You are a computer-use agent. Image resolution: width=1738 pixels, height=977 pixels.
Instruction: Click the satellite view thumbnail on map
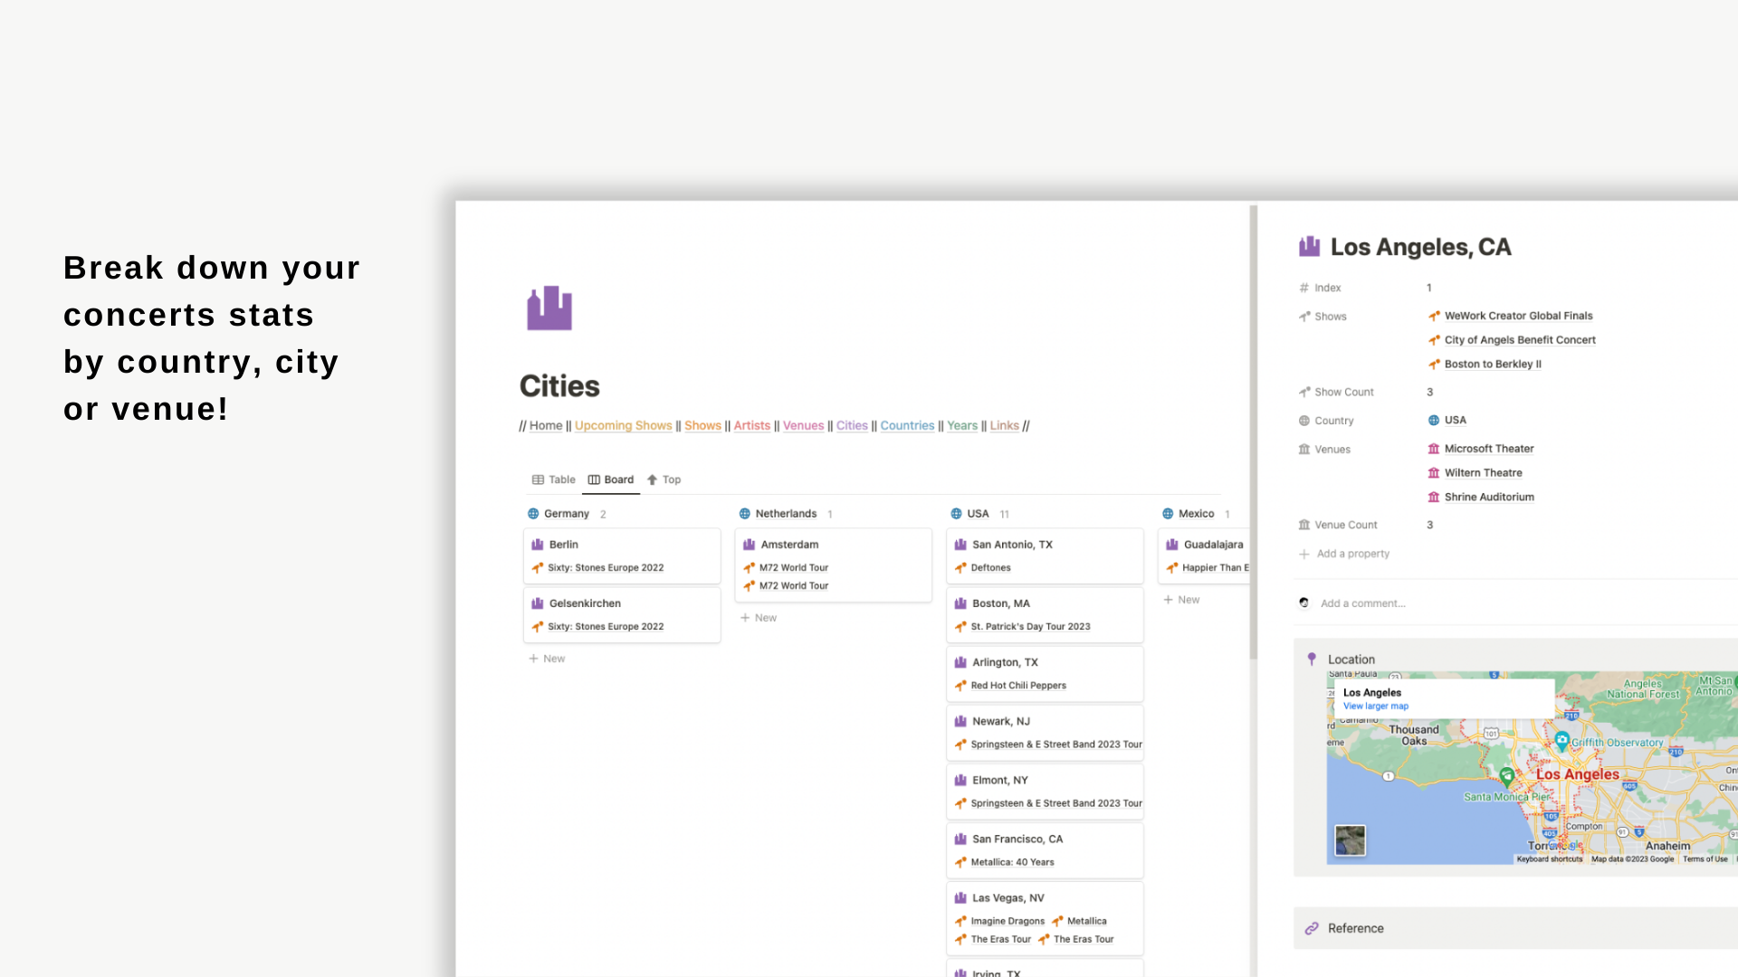1350,840
